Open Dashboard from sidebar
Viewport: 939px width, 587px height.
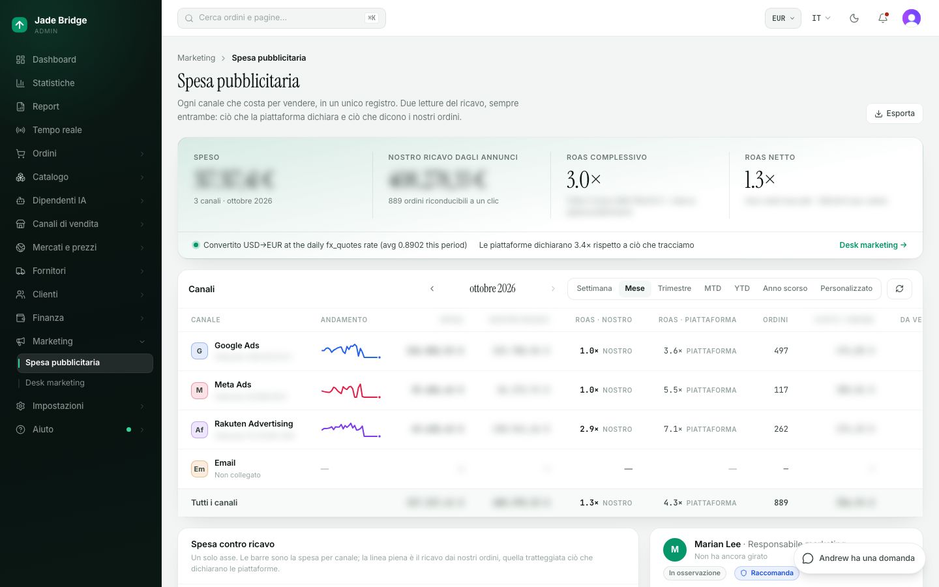click(x=81, y=59)
